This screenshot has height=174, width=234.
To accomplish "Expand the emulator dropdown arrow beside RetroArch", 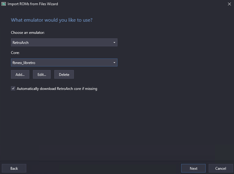I will (114, 42).
